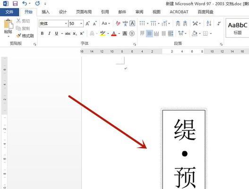The height and width of the screenshot is (189, 249).
Task: Open underline style dropdown arrow
Action: click(62, 34)
